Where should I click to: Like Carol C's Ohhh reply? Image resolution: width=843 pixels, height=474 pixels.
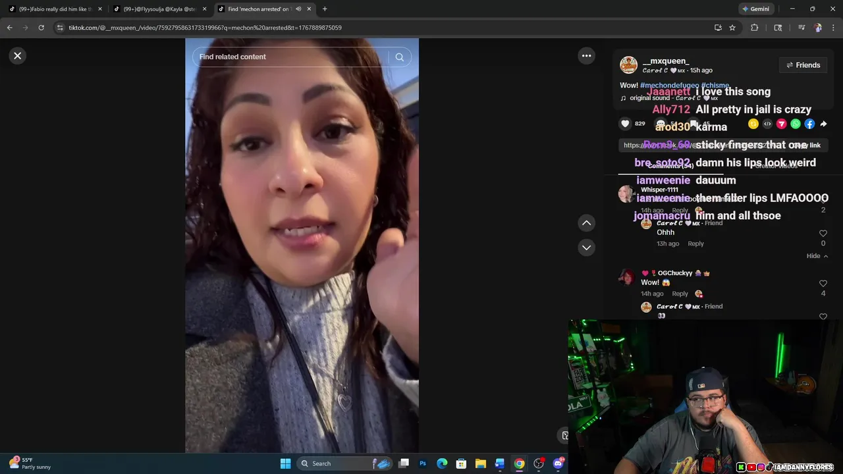(x=823, y=234)
